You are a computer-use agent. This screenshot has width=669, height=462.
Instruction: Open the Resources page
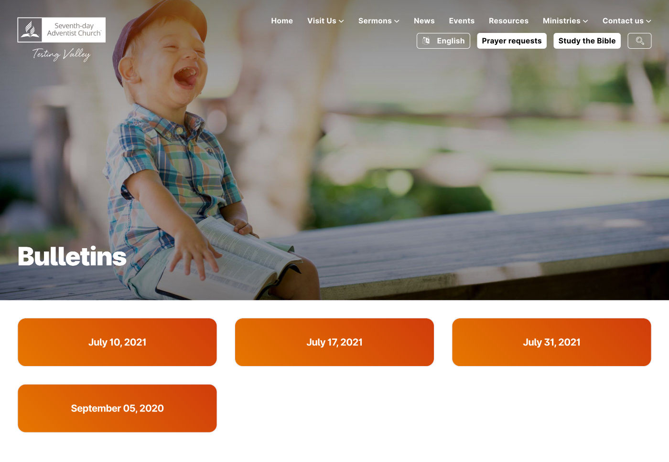(508, 21)
